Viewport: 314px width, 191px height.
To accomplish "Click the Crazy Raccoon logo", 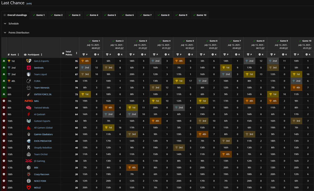I will [29, 175].
